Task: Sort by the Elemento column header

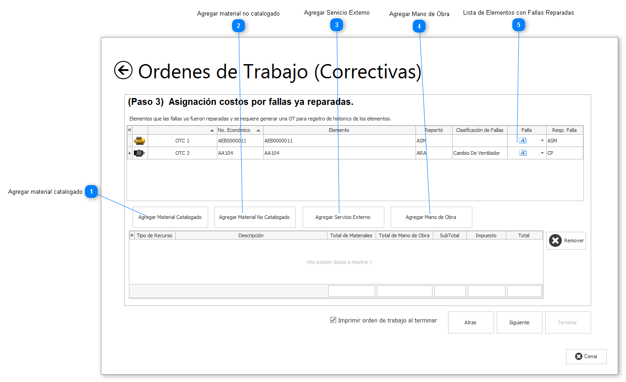Action: (x=339, y=130)
